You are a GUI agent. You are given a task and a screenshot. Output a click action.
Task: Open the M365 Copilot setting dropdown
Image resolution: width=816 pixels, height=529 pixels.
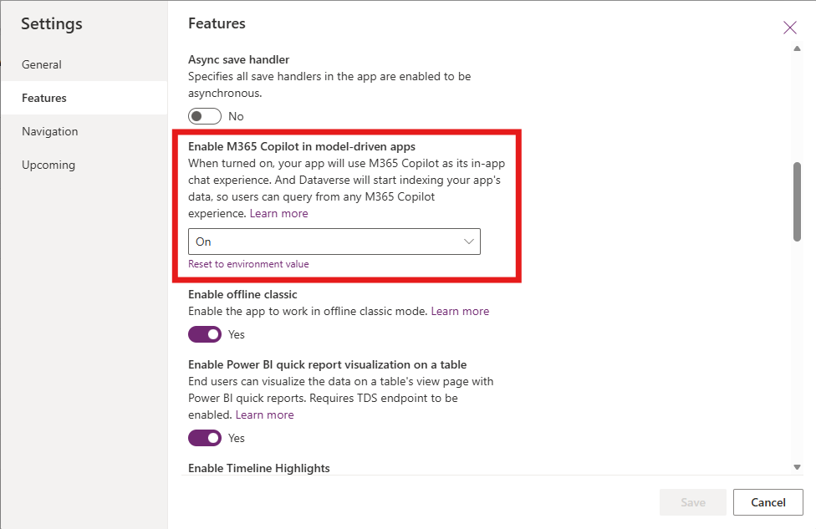334,242
